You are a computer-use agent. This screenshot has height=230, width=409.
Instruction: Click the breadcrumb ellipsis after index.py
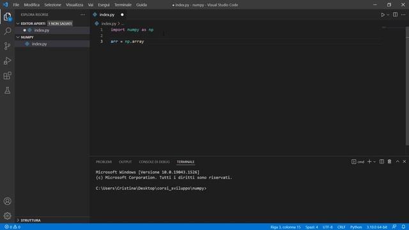coord(123,24)
